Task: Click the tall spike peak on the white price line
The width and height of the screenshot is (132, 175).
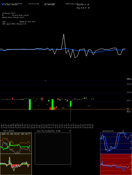Action: pyautogui.click(x=64, y=34)
